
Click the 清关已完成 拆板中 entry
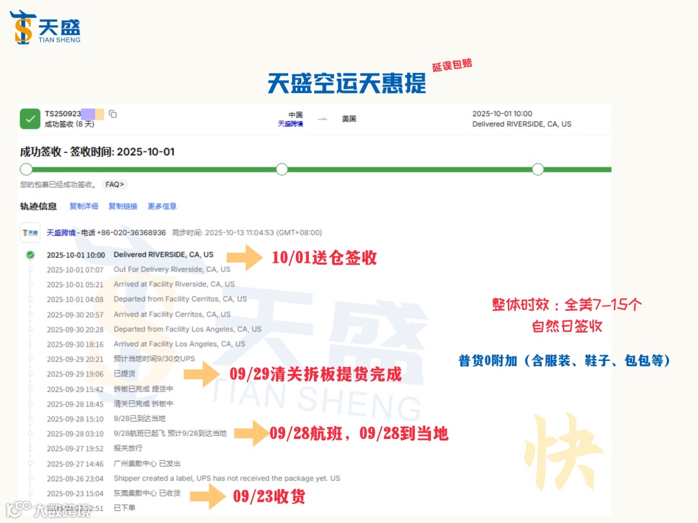pos(143,404)
